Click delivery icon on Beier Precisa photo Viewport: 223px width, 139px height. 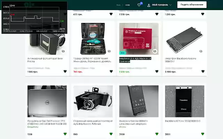pos(63,51)
